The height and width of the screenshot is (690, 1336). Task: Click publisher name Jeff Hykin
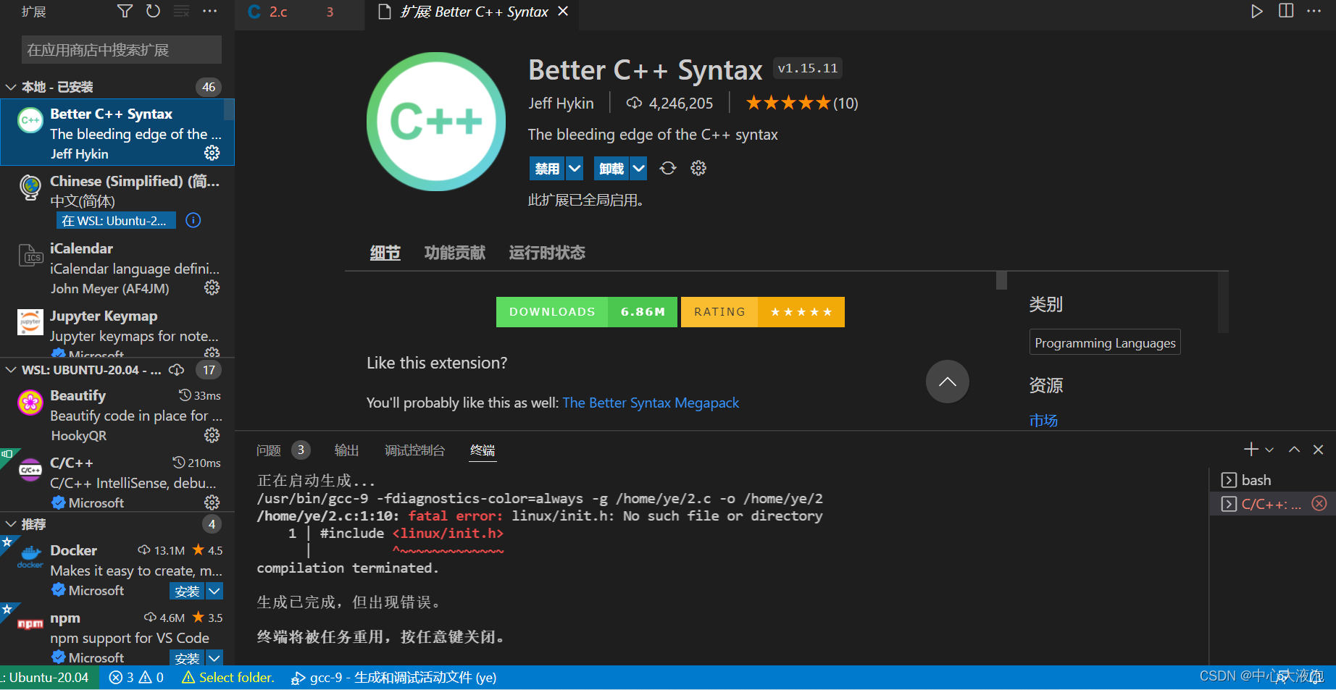point(561,104)
